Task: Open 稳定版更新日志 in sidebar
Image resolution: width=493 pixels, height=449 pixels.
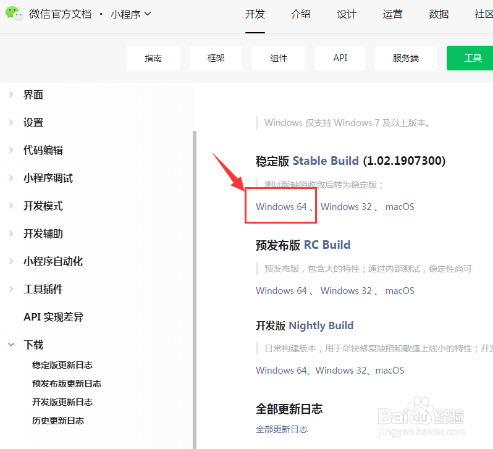Action: point(62,365)
